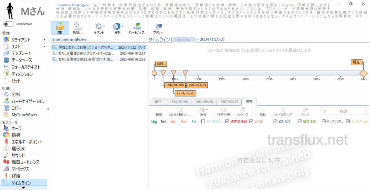
Task: Create a new timeline with 新規 icon
Action: pos(78,28)
